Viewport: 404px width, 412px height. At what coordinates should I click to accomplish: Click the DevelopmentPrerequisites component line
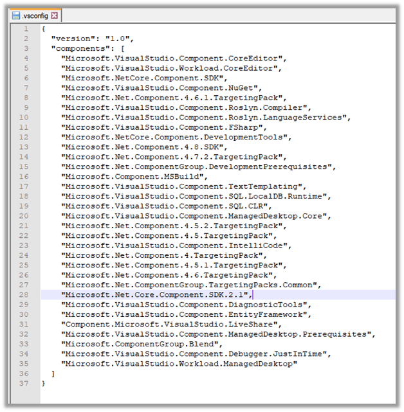point(199,166)
